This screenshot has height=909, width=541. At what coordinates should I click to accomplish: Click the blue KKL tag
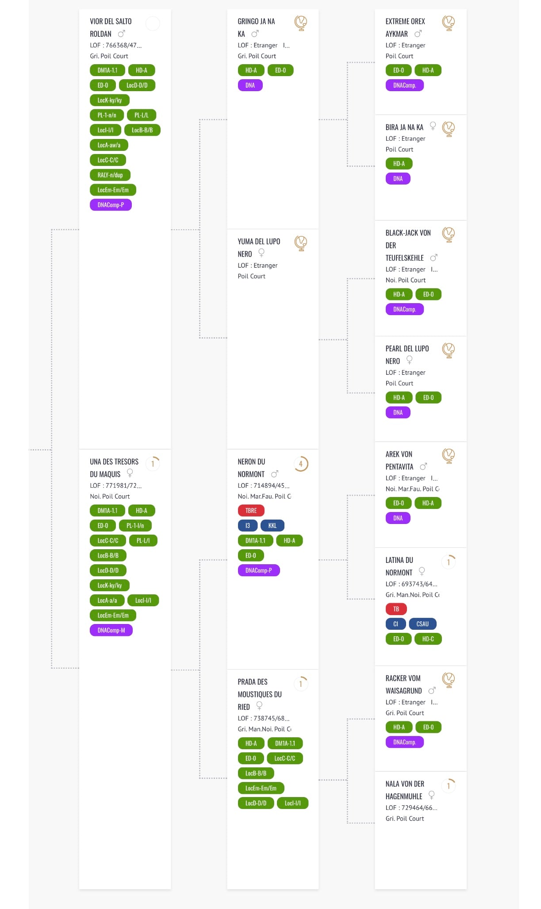pyautogui.click(x=272, y=526)
